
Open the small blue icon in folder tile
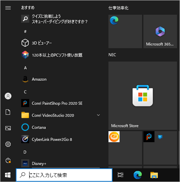pos(160,137)
